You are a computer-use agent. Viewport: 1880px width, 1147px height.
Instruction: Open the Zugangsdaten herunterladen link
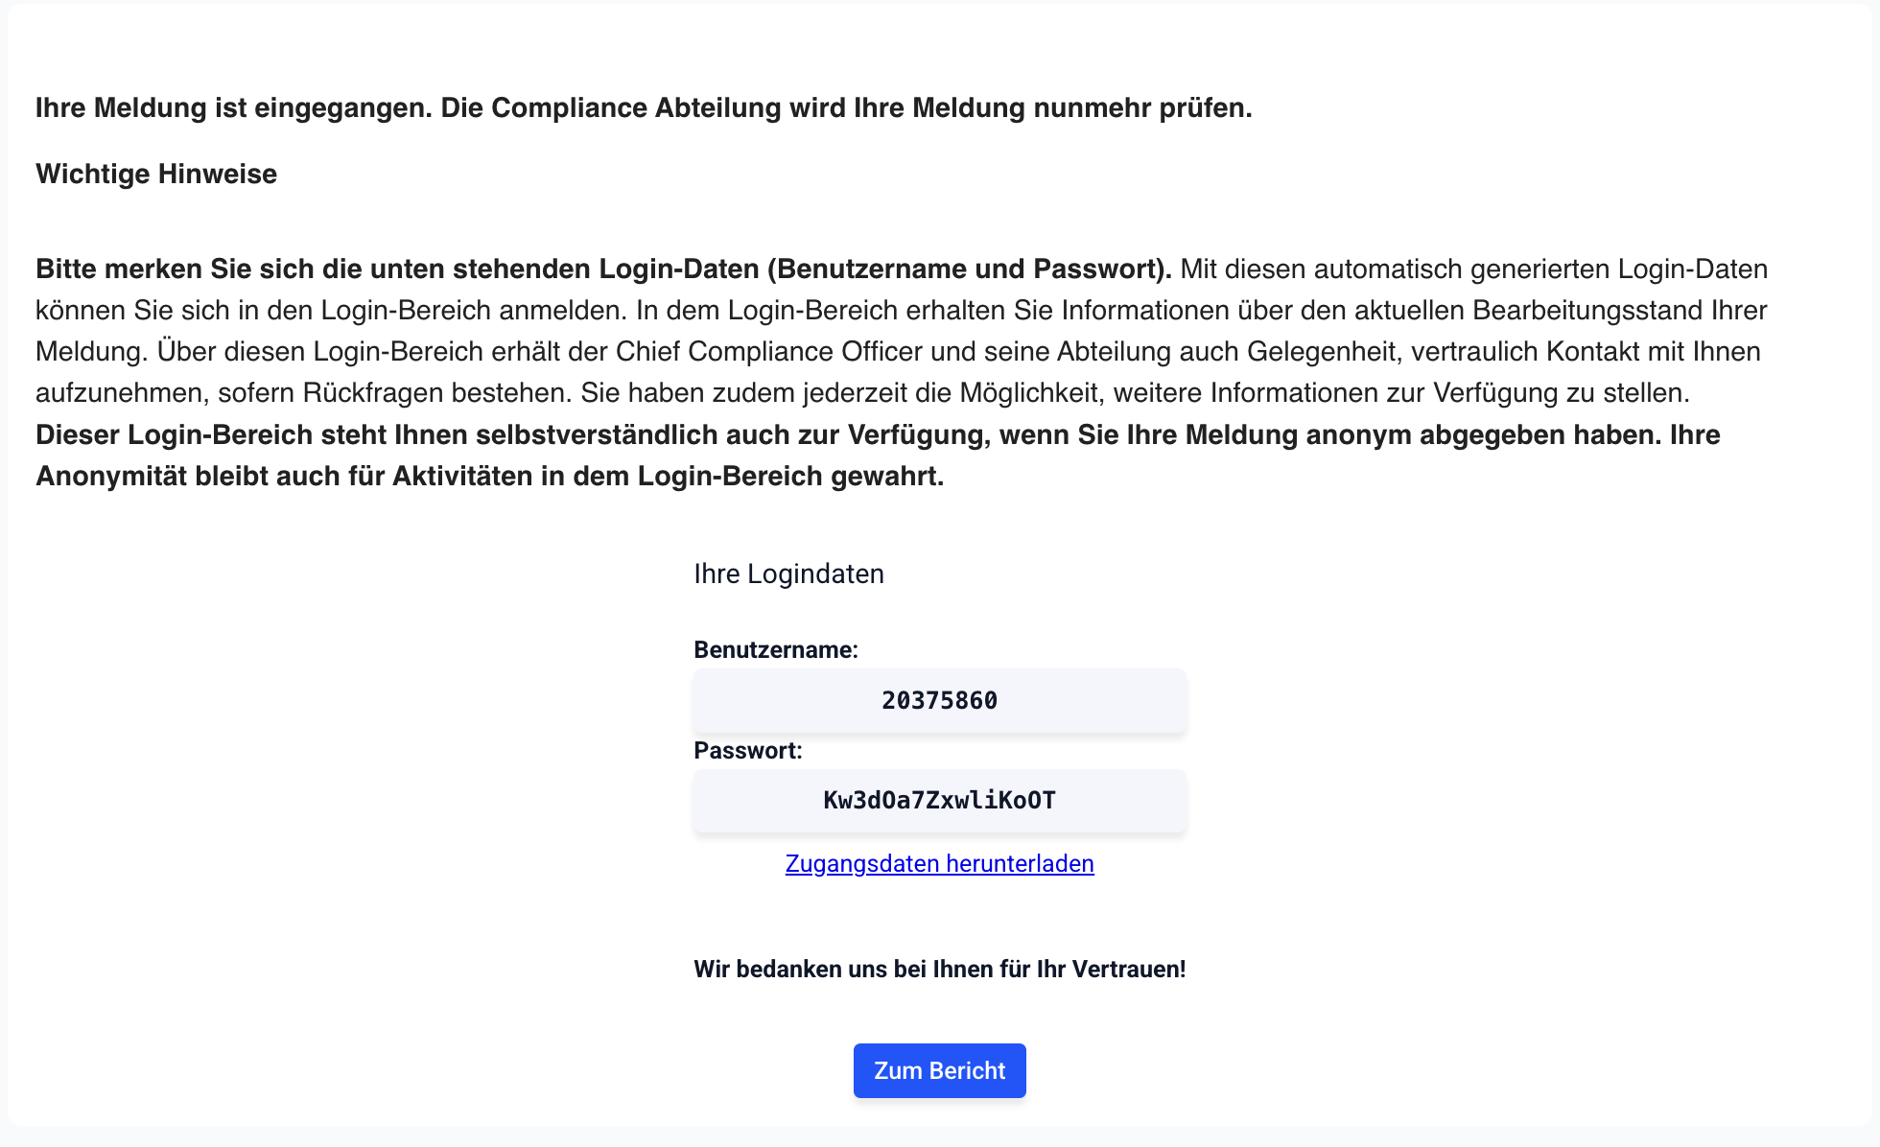[x=939, y=864]
